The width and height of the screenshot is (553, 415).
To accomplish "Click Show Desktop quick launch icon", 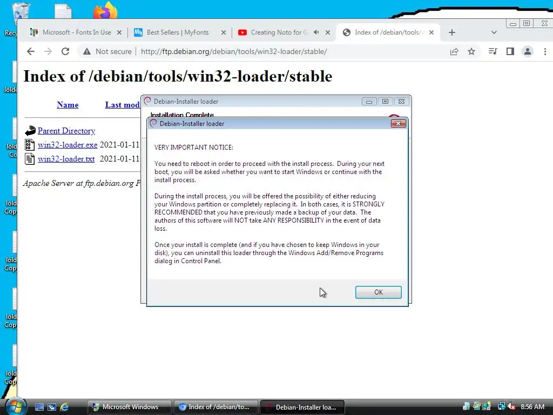I will click(x=39, y=407).
